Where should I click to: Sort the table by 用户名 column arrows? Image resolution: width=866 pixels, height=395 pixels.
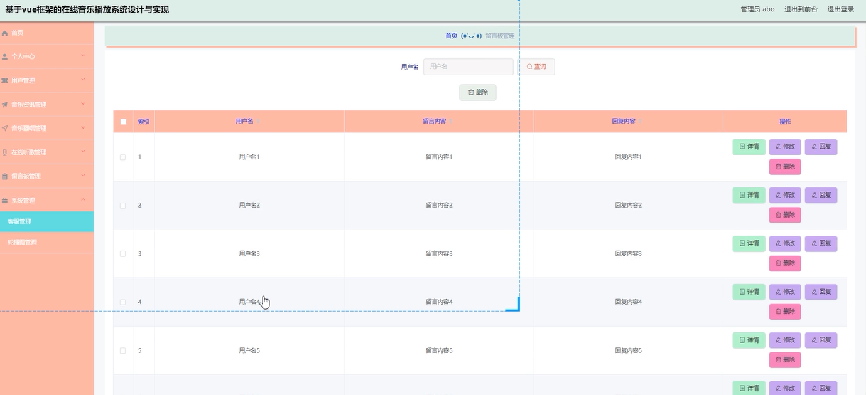pos(259,122)
